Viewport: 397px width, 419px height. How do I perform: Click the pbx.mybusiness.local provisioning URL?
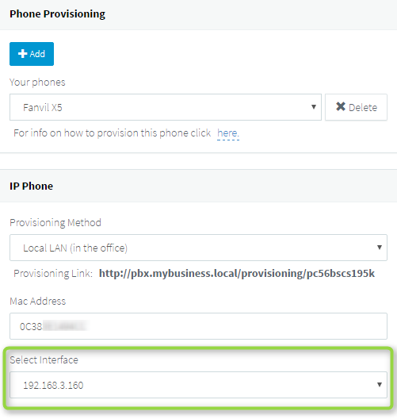(x=237, y=273)
